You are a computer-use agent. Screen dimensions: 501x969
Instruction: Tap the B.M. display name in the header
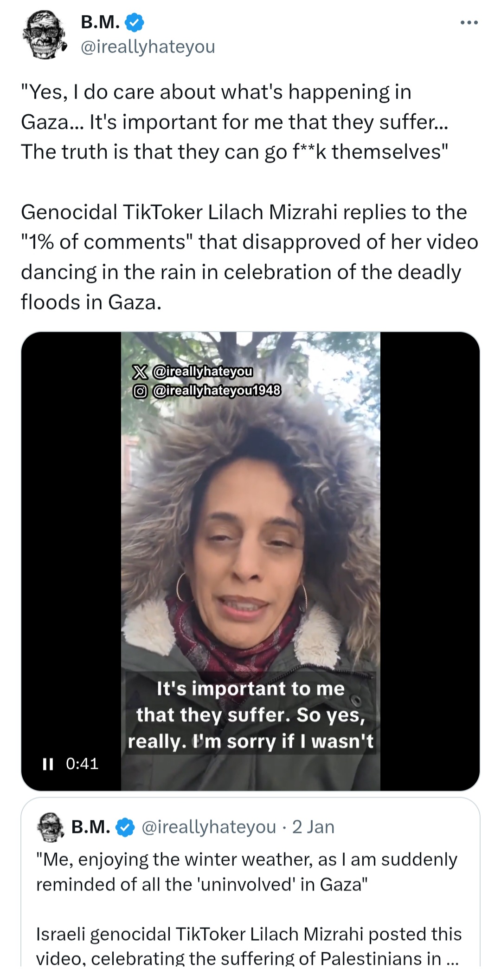(x=100, y=22)
